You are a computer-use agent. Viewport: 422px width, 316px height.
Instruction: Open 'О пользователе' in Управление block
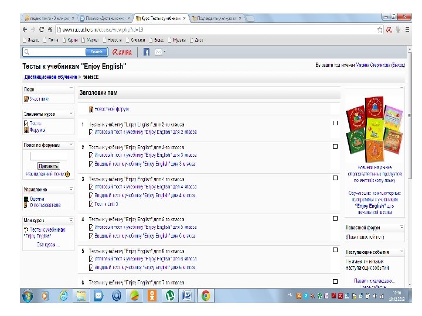(45, 205)
